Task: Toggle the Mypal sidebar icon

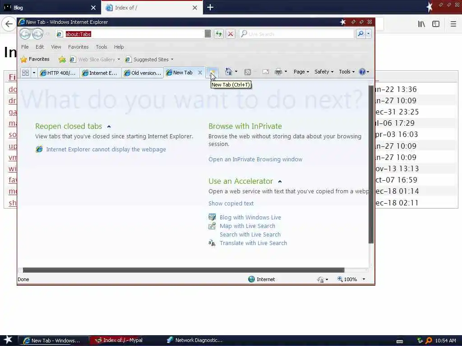Action: pyautogui.click(x=436, y=24)
